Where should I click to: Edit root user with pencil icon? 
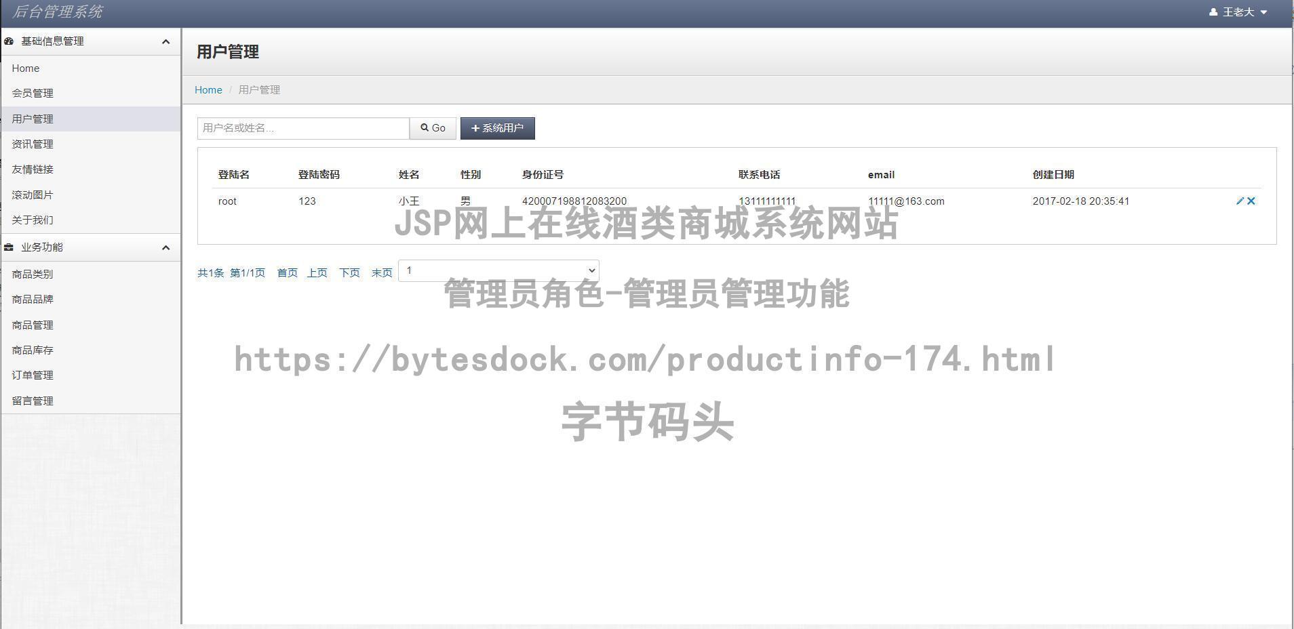pos(1240,201)
